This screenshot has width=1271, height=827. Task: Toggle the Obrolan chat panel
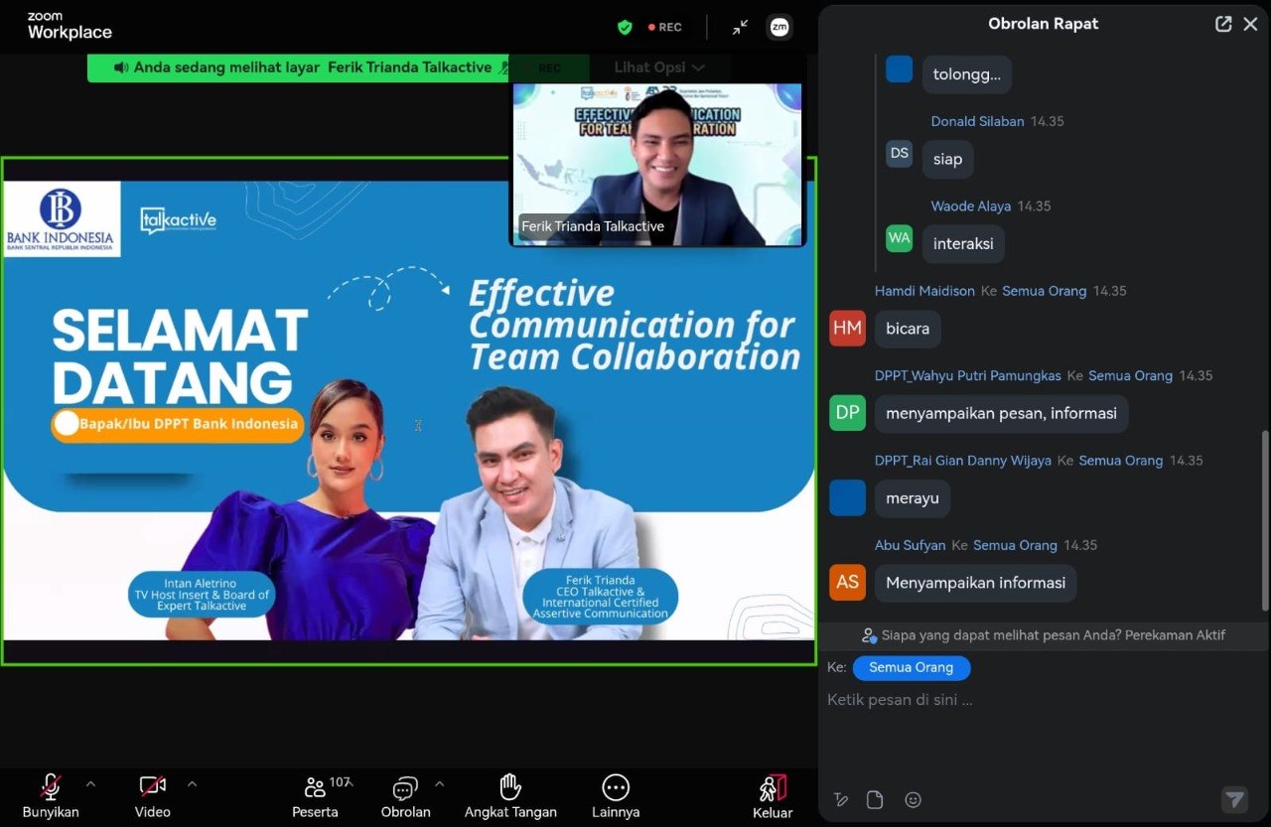(405, 796)
